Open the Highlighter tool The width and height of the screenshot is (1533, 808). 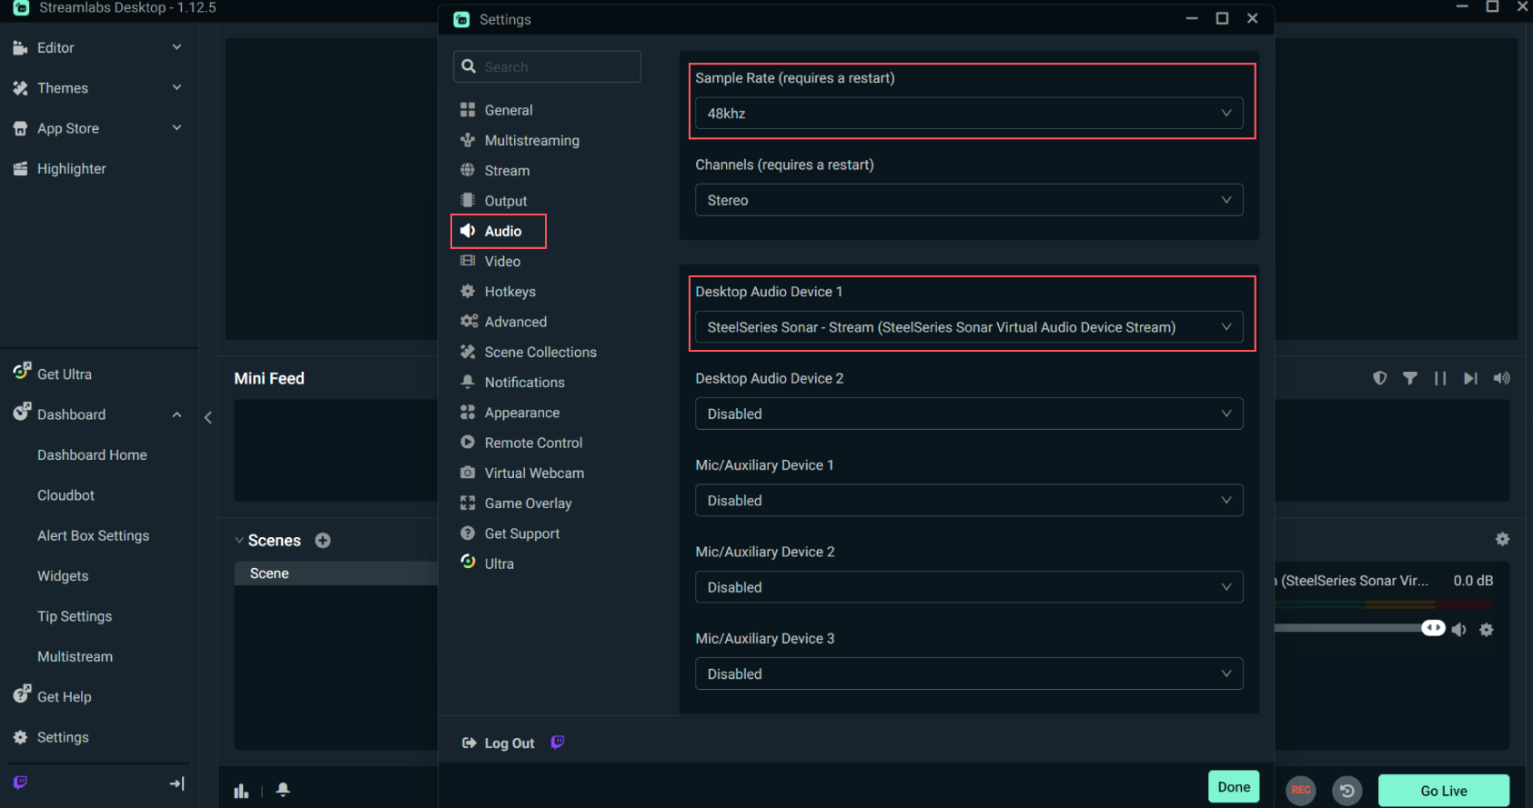[x=71, y=168]
